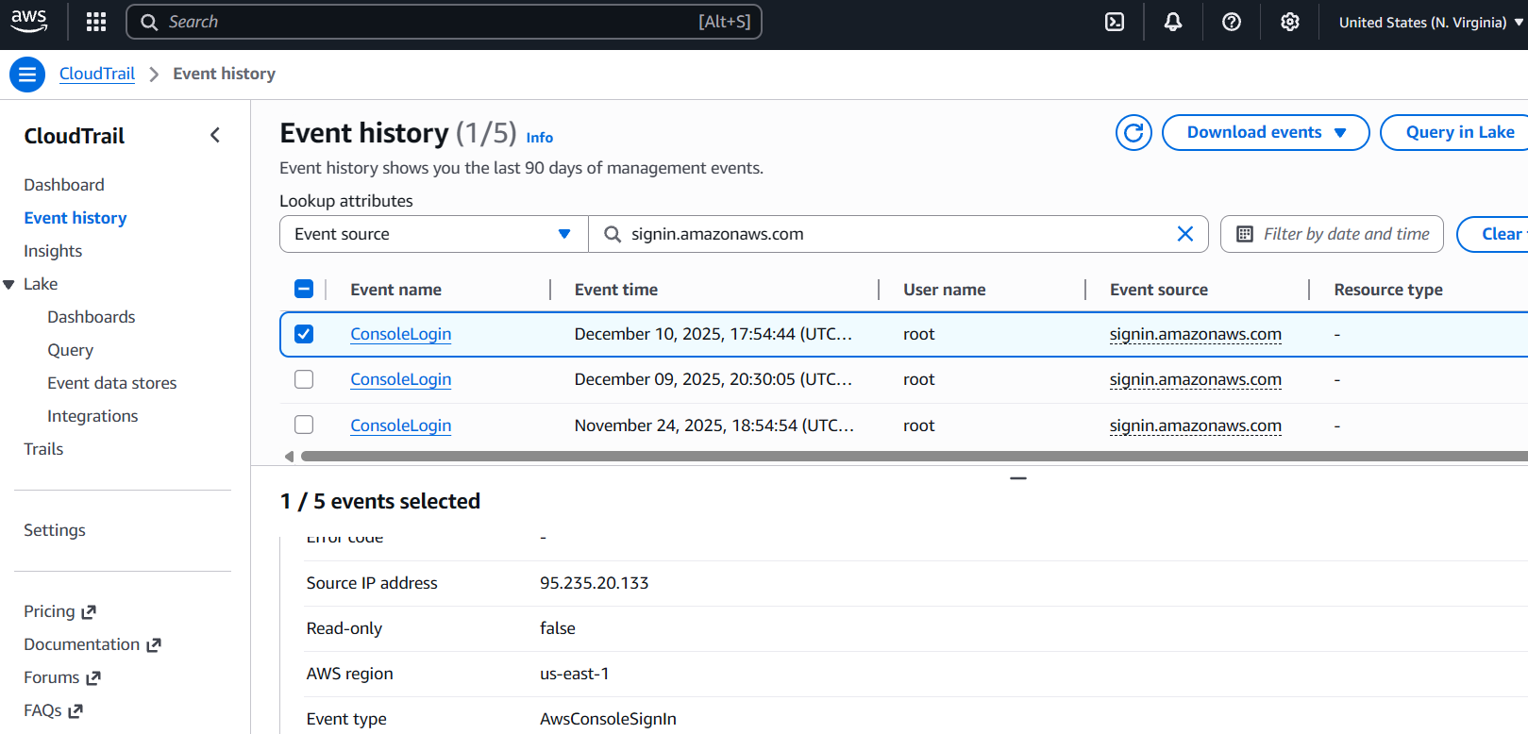Check the November 24 ConsoleLogin event
This screenshot has width=1528, height=734.
(x=304, y=425)
